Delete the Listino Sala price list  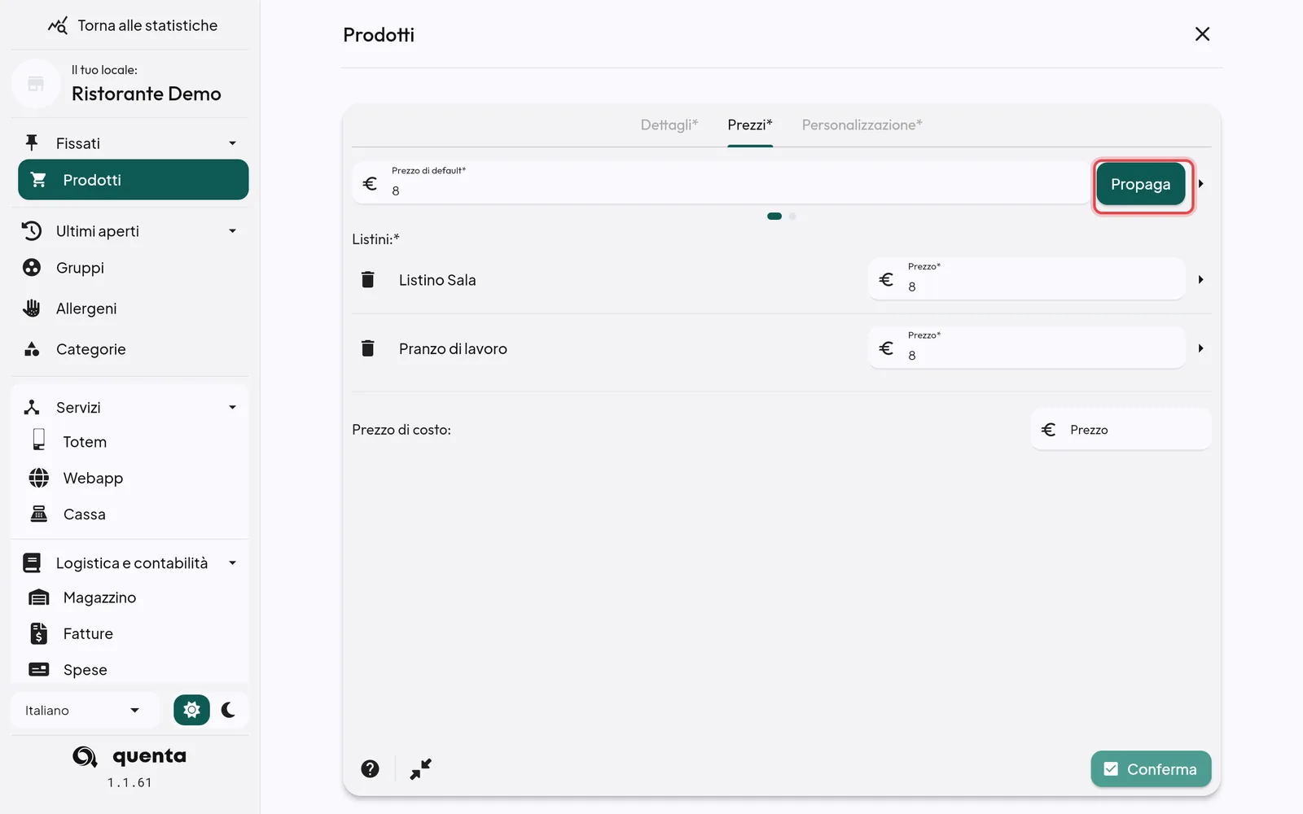tap(368, 280)
